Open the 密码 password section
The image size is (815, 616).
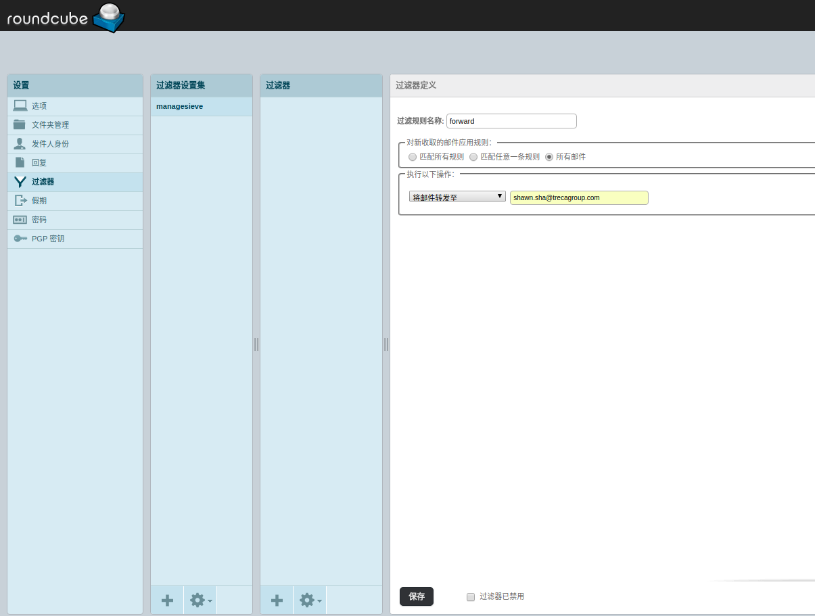point(39,219)
